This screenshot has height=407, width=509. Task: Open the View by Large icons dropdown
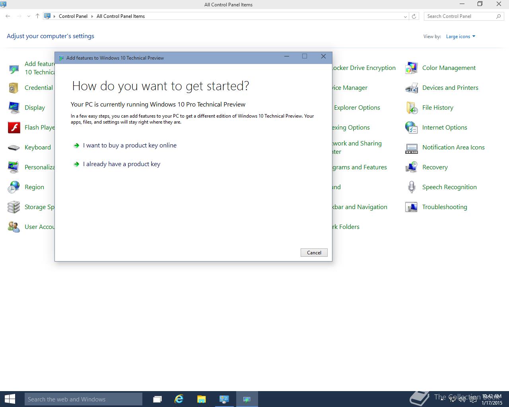[460, 37]
